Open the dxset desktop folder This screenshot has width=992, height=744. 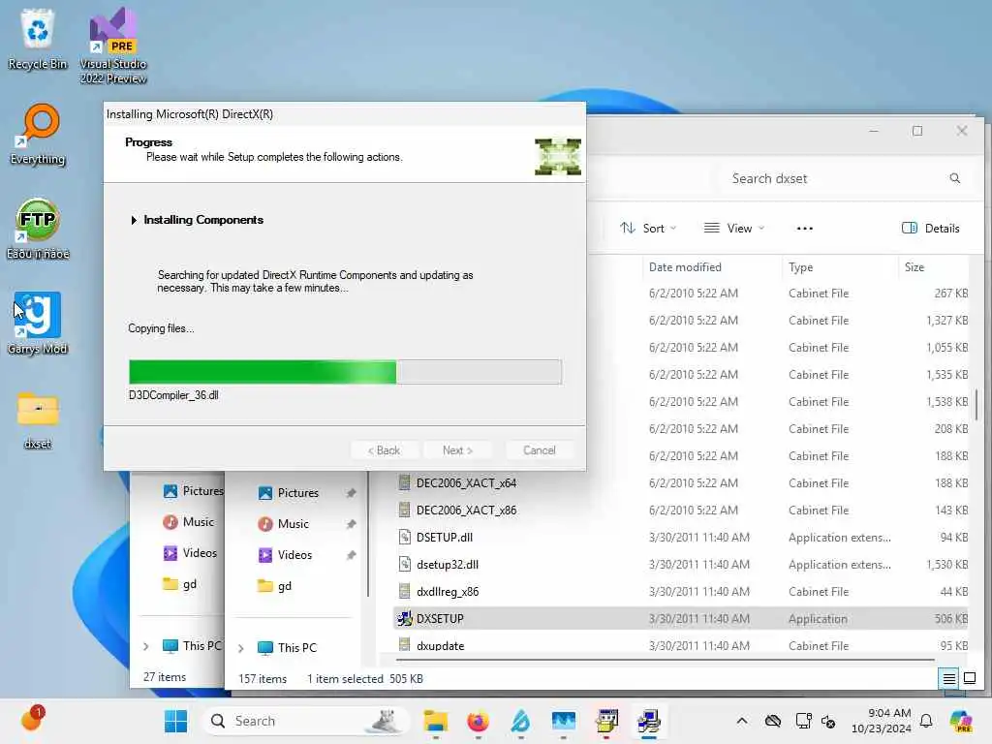(x=38, y=420)
